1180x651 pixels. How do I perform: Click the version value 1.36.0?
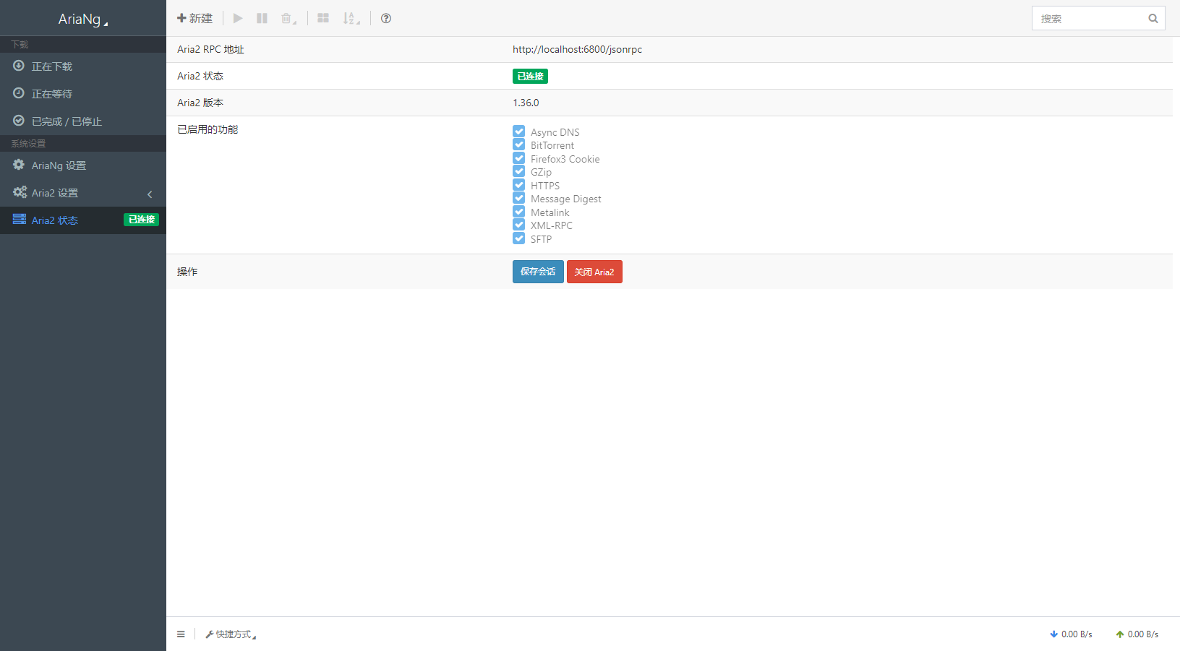click(526, 103)
